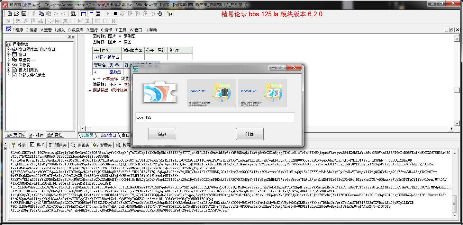The image size is (463, 225).
Task: Switch to the 调用表 tab
Action: (x=58, y=145)
